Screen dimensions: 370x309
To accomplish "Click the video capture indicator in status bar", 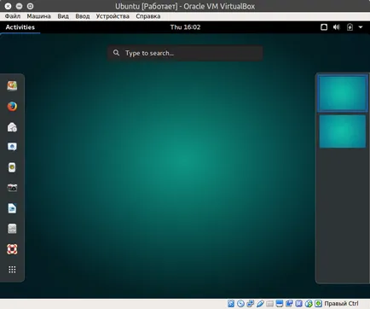I will pyautogui.click(x=289, y=304).
